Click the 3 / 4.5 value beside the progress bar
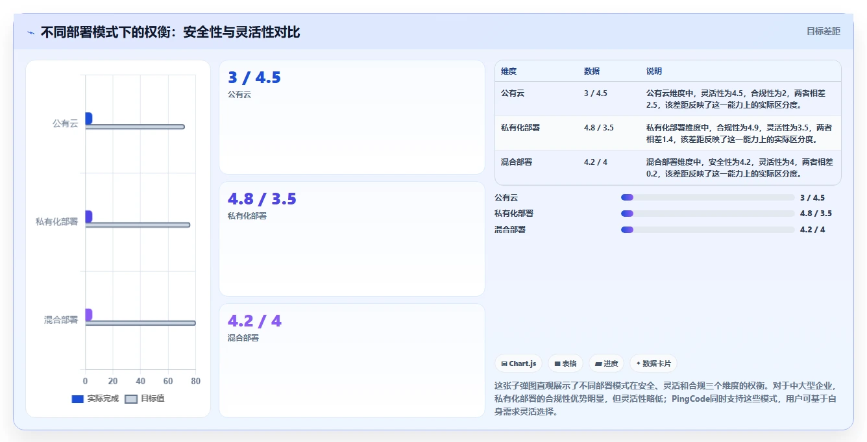 pos(812,197)
